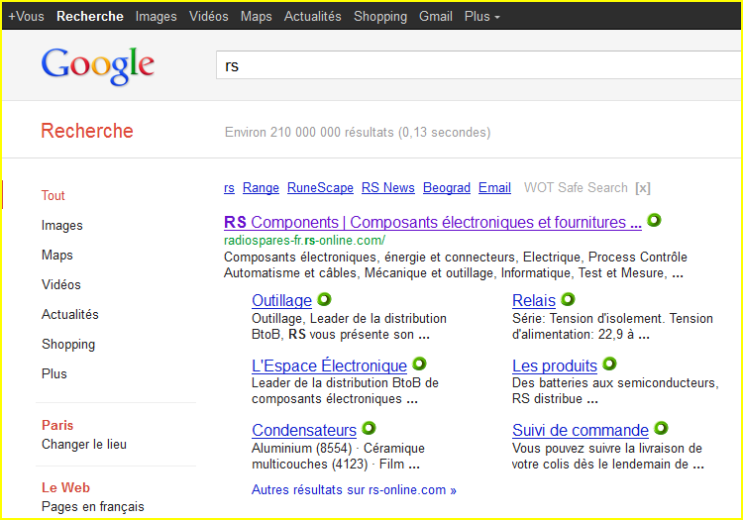Click the WOT Safe Search label
This screenshot has height=520, width=743.
pos(576,188)
